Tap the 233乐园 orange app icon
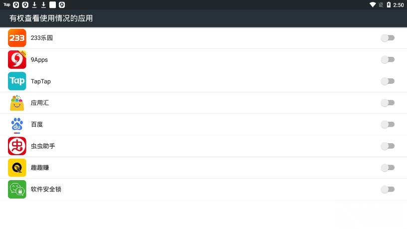Viewport: 407px width, 229px height. point(17,38)
